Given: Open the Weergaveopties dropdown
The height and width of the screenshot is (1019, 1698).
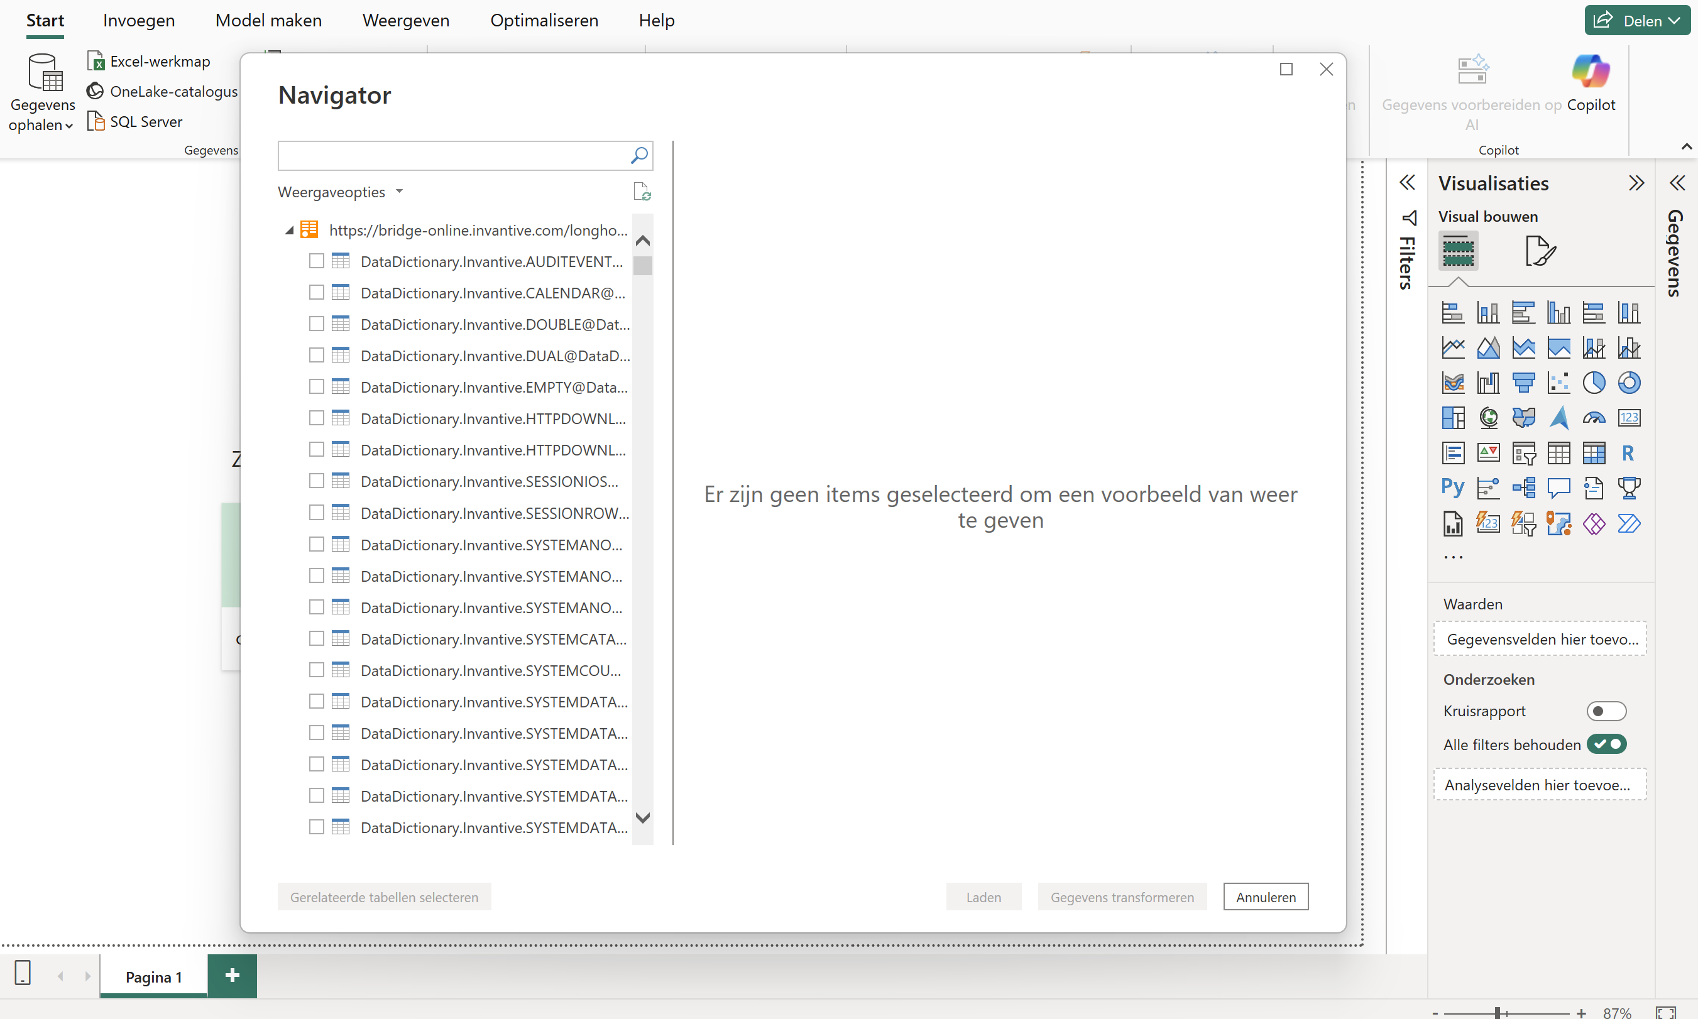Looking at the screenshot, I should point(340,192).
